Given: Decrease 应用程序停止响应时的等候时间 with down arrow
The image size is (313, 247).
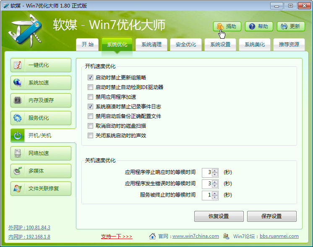Looking at the screenshot, I should pos(215,174).
